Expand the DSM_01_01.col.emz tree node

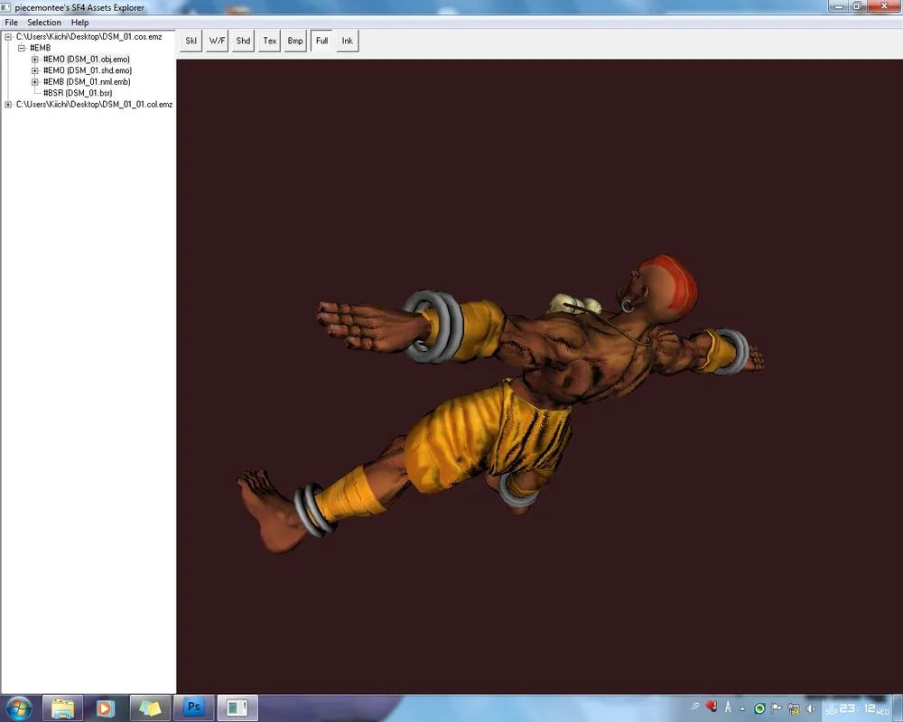coord(8,105)
